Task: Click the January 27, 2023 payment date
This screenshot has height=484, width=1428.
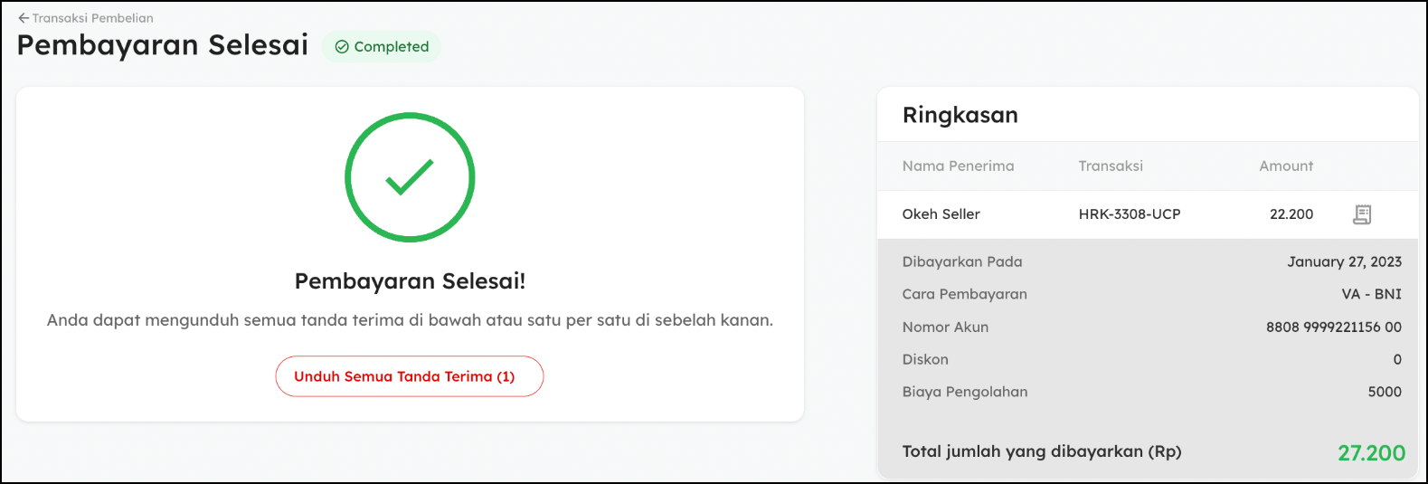Action: pos(1344,261)
